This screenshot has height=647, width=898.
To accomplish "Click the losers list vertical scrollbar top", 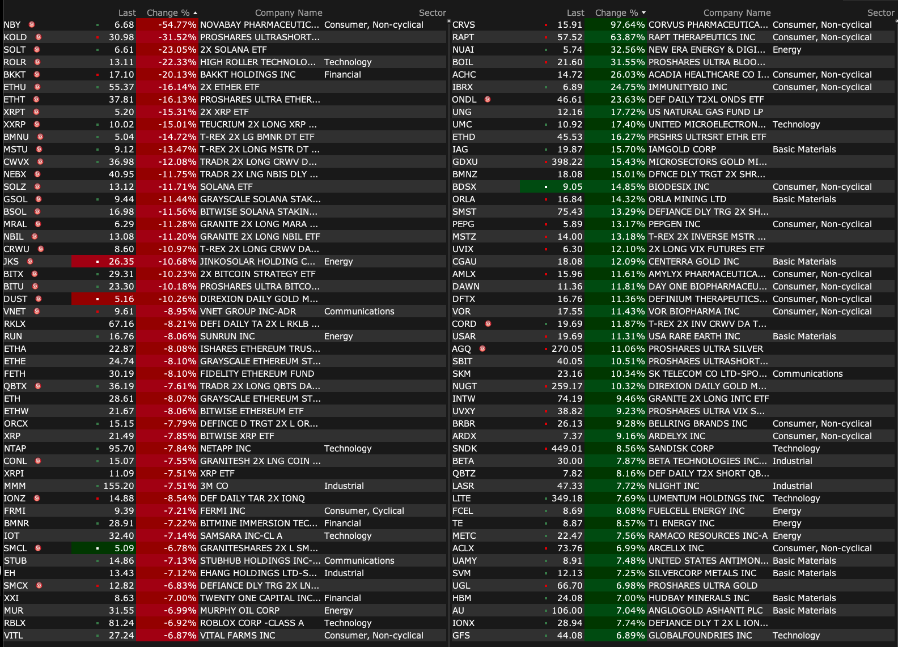I will (x=448, y=23).
